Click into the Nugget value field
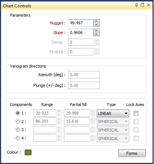Image resolution: width=154 pixels, height=164 pixels. [81, 23]
